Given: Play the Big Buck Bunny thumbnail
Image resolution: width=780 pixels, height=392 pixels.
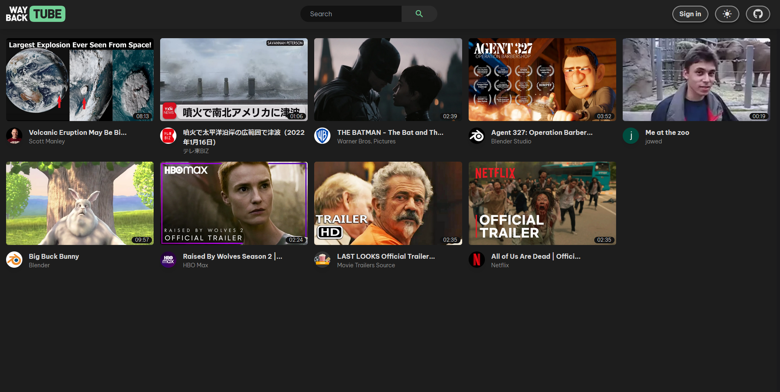Looking at the screenshot, I should [80, 203].
